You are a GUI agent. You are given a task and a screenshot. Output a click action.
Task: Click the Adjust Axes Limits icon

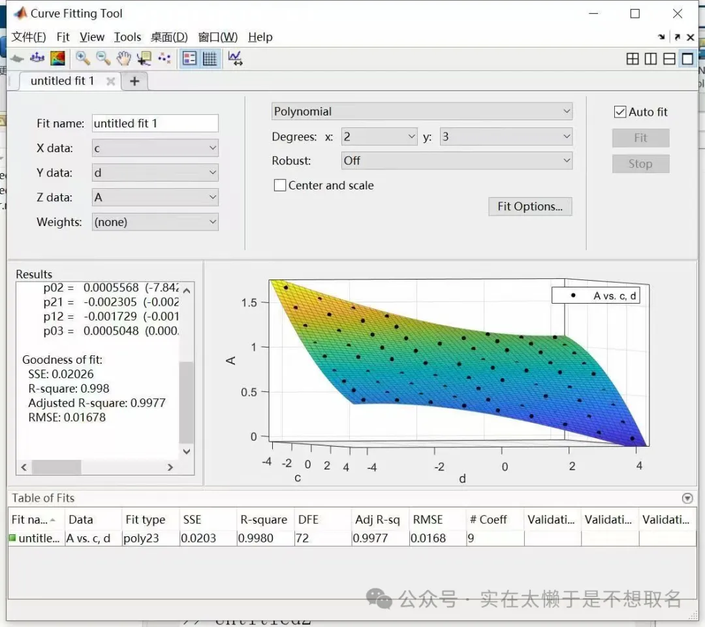pos(235,58)
